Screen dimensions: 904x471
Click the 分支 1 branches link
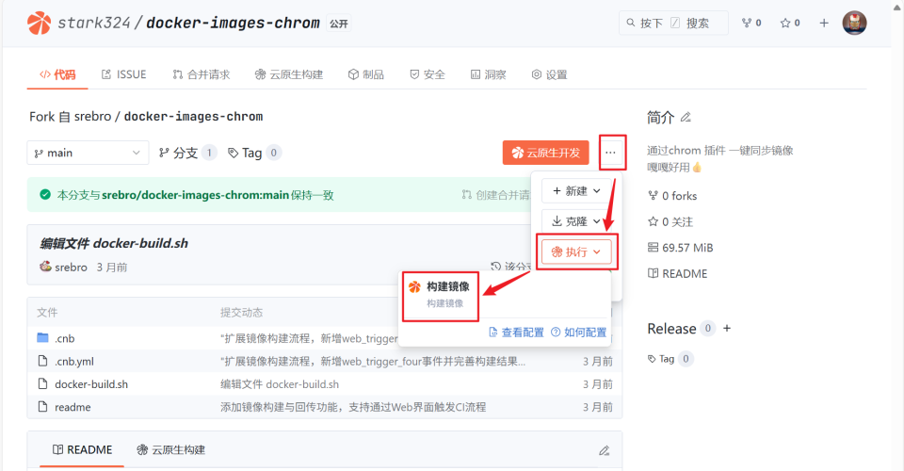click(x=188, y=153)
